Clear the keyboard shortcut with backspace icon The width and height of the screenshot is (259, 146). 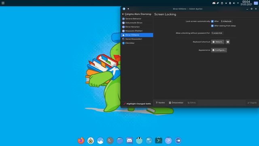point(227,42)
